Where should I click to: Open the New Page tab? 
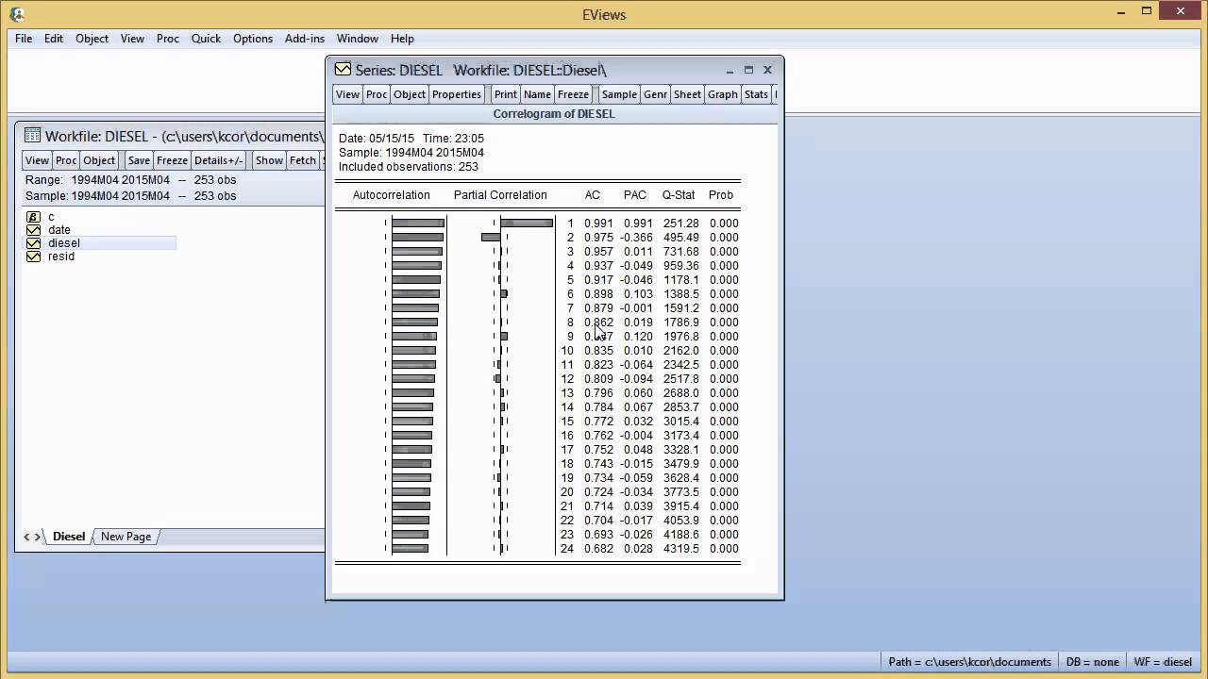click(126, 537)
